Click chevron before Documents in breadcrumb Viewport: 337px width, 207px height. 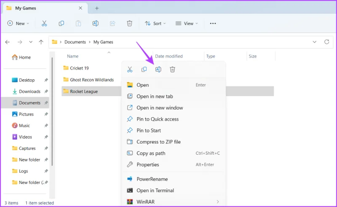(x=61, y=42)
